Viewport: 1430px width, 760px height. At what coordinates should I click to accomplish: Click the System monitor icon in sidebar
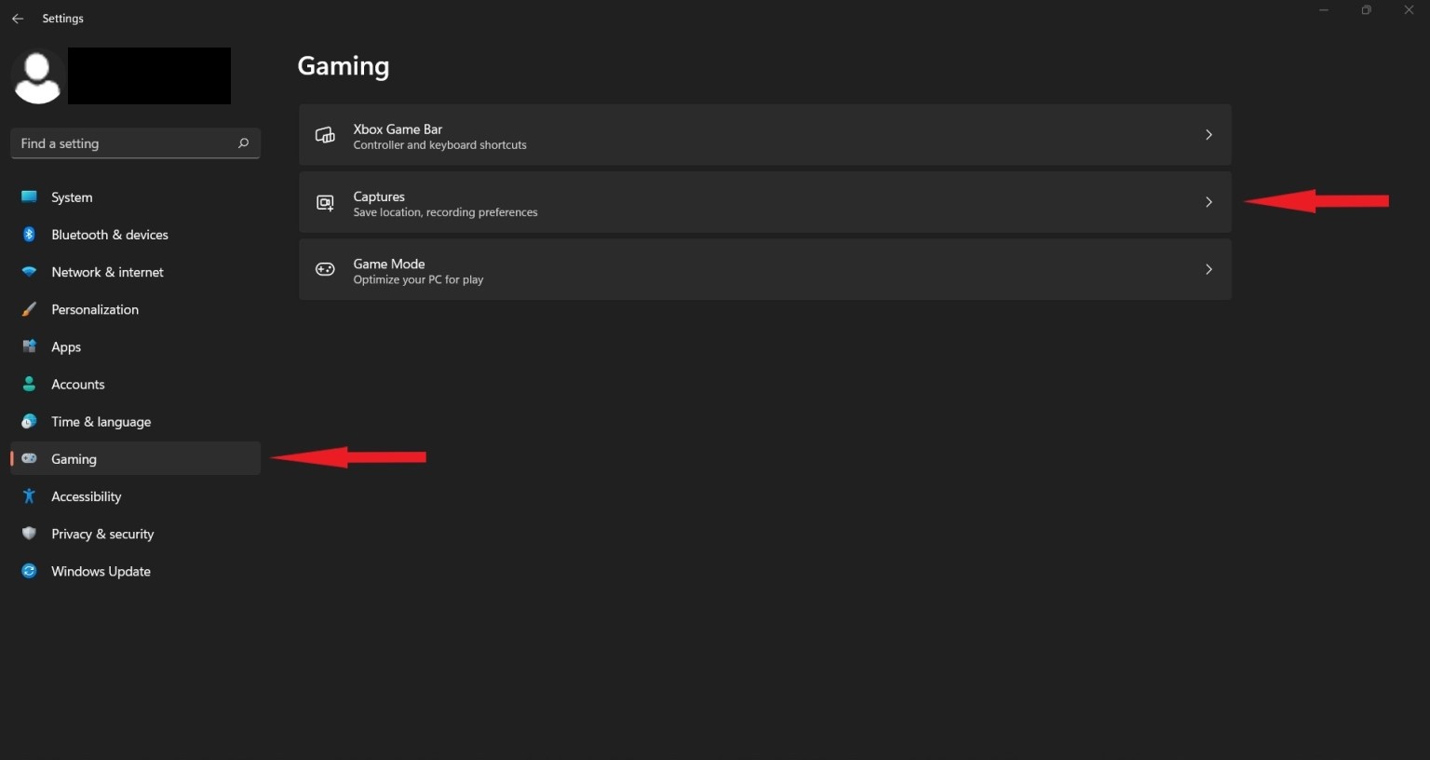[29, 197]
